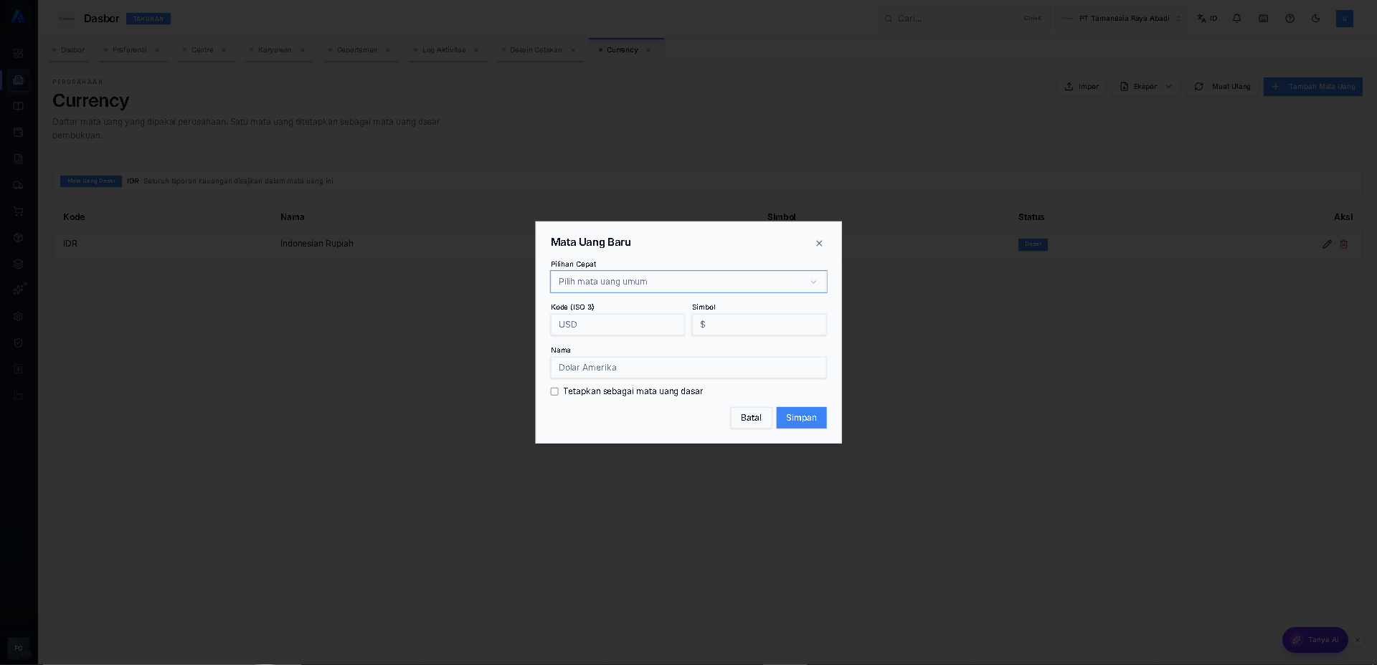Image resolution: width=1377 pixels, height=665 pixels.
Task: Switch to the Karyawan tab
Action: pyautogui.click(x=275, y=50)
